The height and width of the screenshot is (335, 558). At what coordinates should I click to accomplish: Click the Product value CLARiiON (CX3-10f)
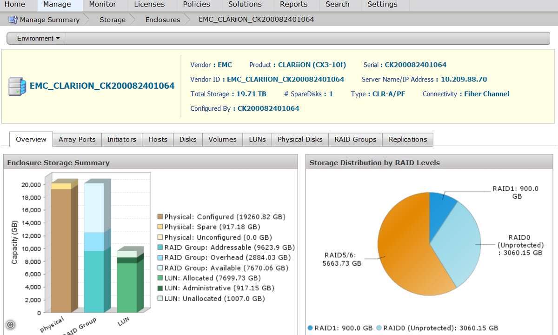pos(312,65)
